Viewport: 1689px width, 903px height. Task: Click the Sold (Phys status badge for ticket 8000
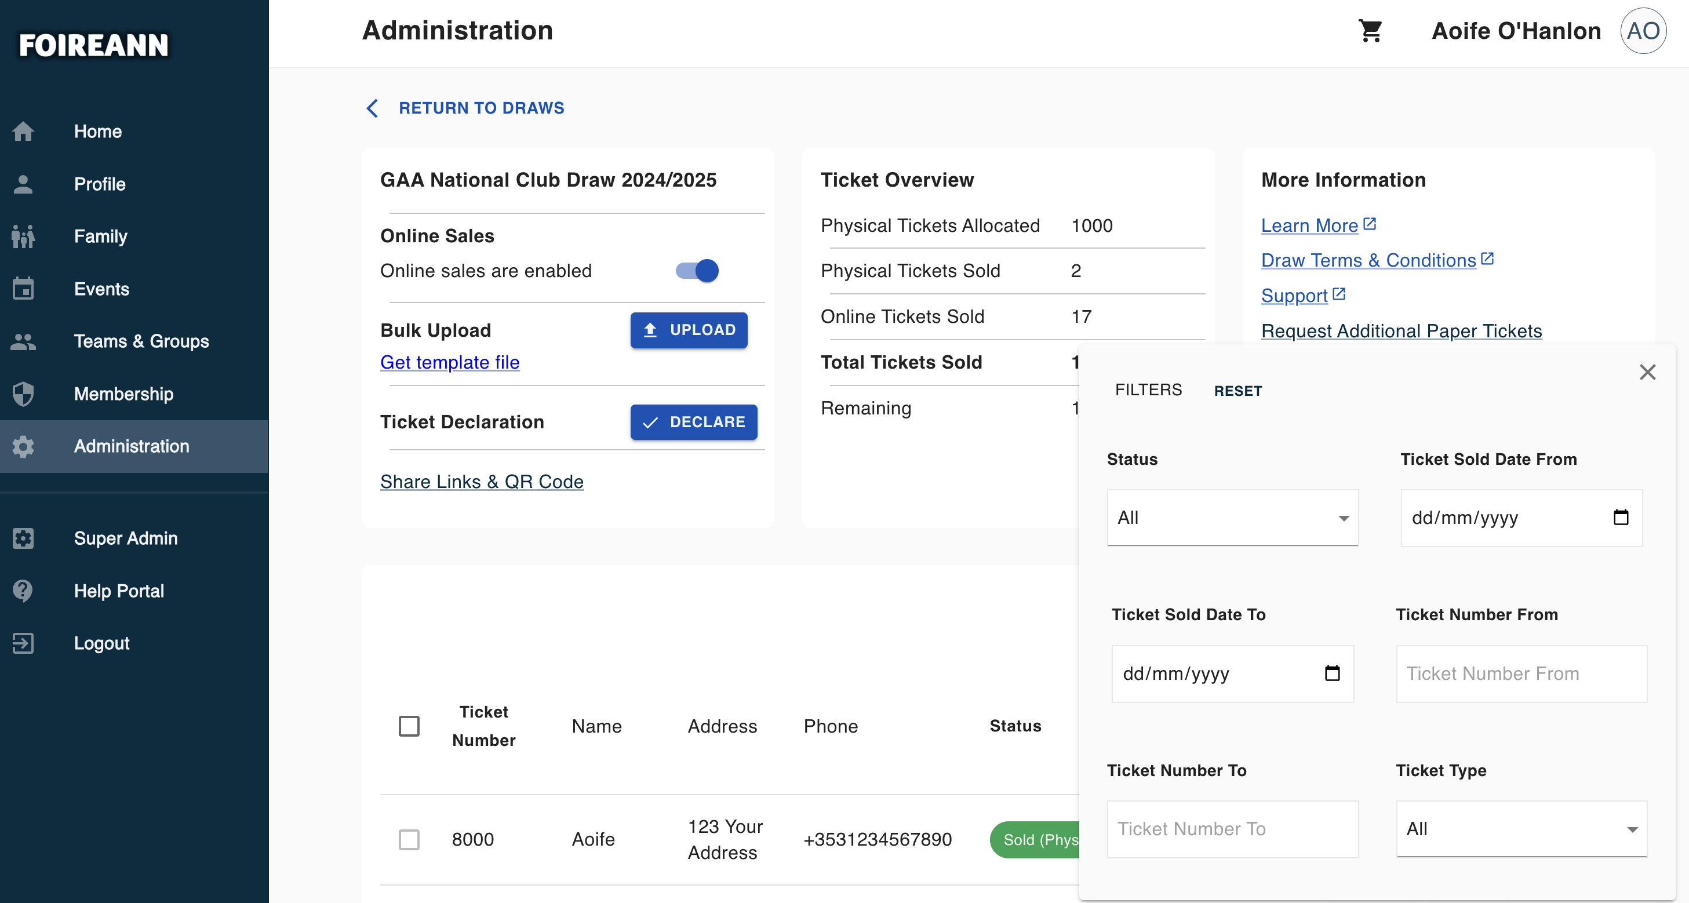click(1035, 839)
